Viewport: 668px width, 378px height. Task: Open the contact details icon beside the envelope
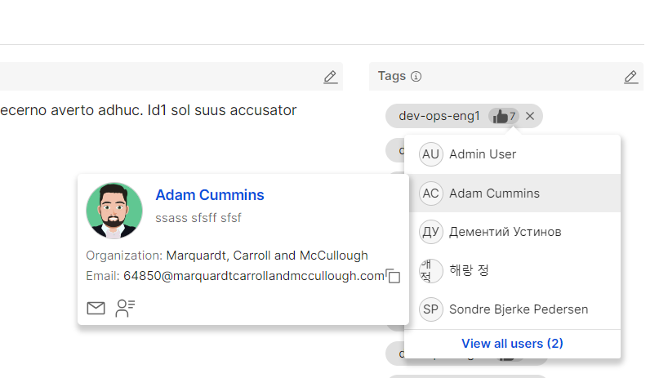coord(125,308)
